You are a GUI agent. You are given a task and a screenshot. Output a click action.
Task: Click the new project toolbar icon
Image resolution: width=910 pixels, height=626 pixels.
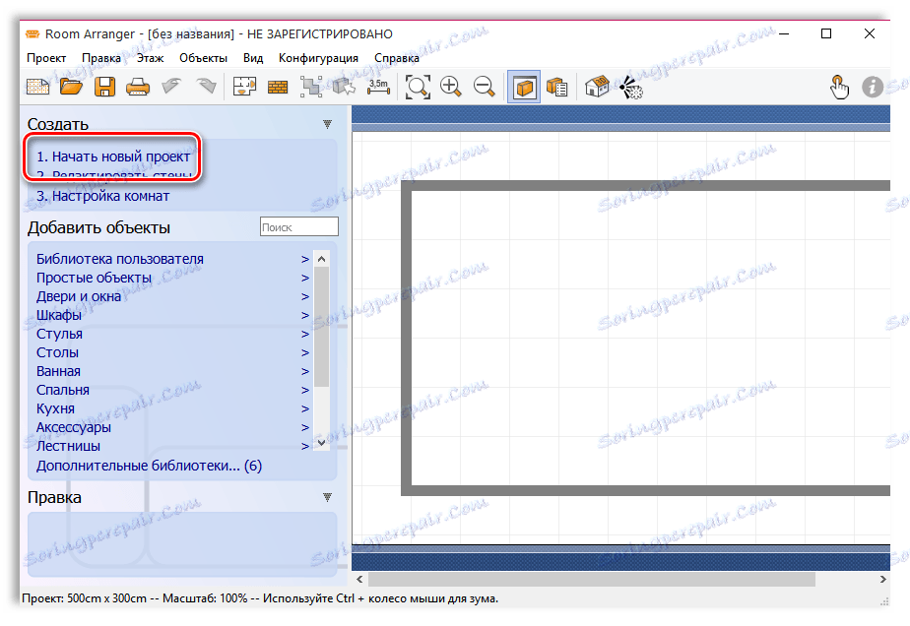37,87
